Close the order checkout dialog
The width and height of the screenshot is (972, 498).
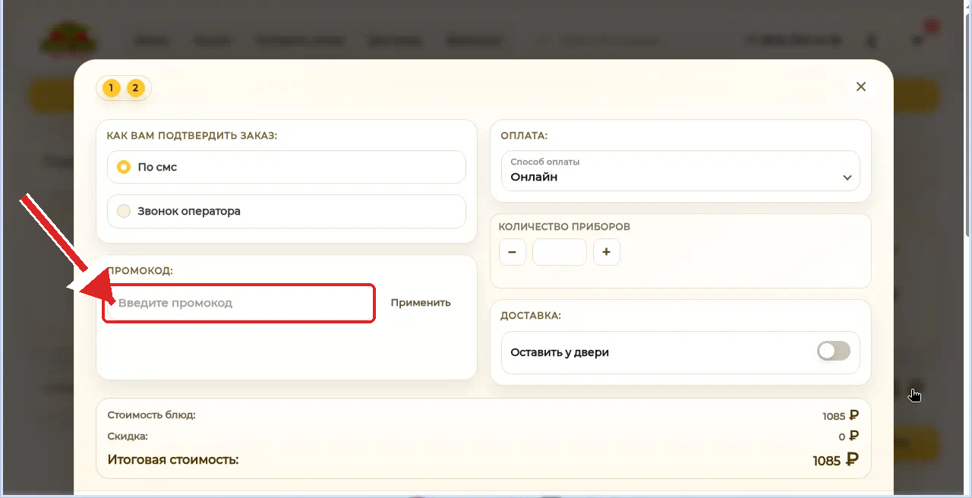[x=860, y=87]
